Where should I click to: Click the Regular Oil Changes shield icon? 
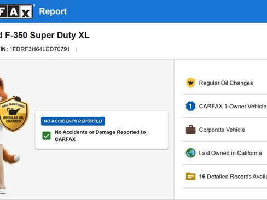click(190, 83)
